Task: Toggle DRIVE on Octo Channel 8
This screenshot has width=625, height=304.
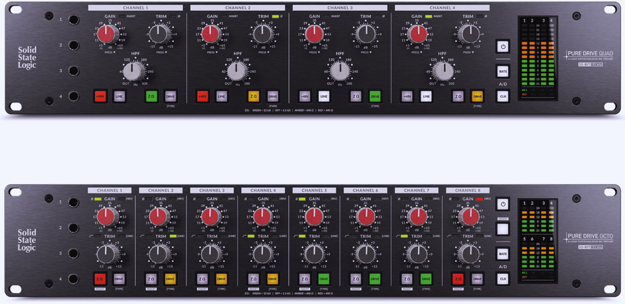Action: pyautogui.click(x=477, y=279)
